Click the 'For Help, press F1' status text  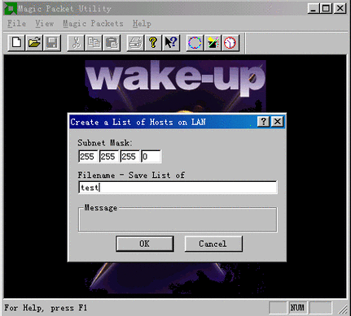pos(46,308)
